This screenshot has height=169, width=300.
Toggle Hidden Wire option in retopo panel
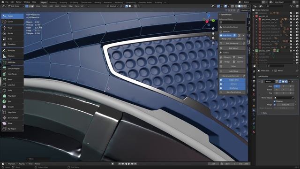[x=232, y=80]
